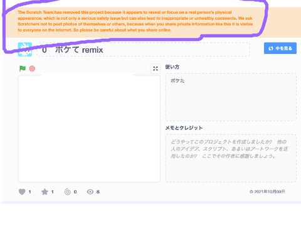The width and height of the screenshot is (301, 226).
Task: Click the Scratch Team removal notice text
Action: tap(135, 21)
